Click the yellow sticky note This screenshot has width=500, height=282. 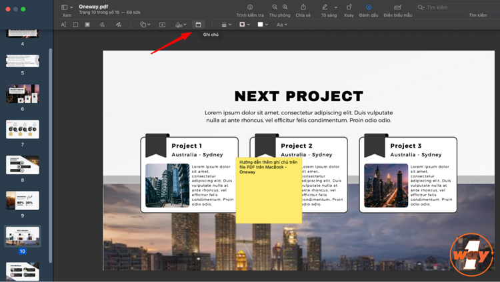pos(269,190)
